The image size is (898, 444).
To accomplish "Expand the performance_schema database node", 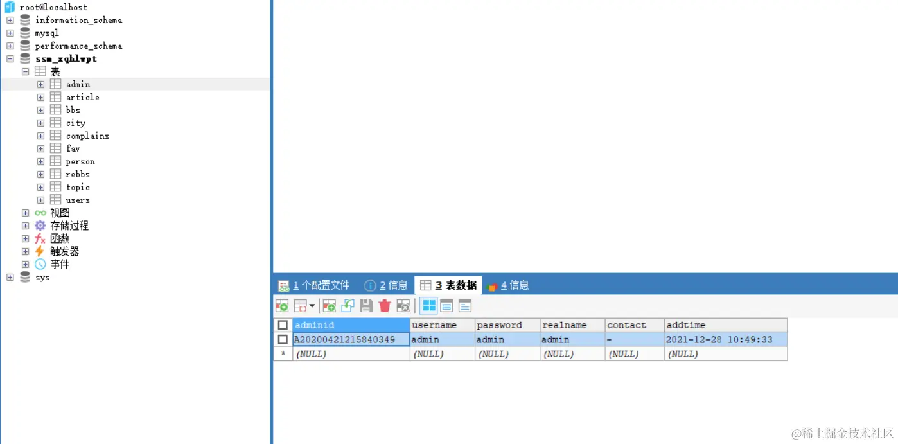I will click(x=10, y=46).
